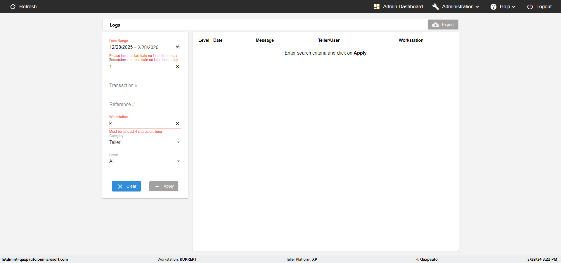Image resolution: width=561 pixels, height=263 pixels.
Task: Click the Logs panel title
Action: [115, 25]
